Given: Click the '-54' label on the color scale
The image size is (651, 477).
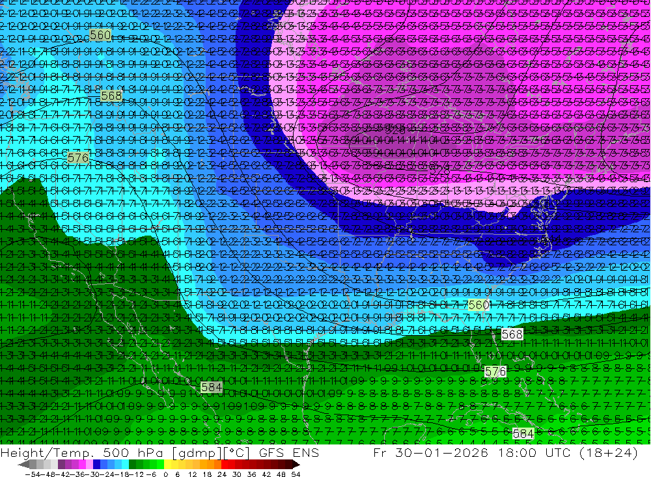Looking at the screenshot, I should [33, 474].
